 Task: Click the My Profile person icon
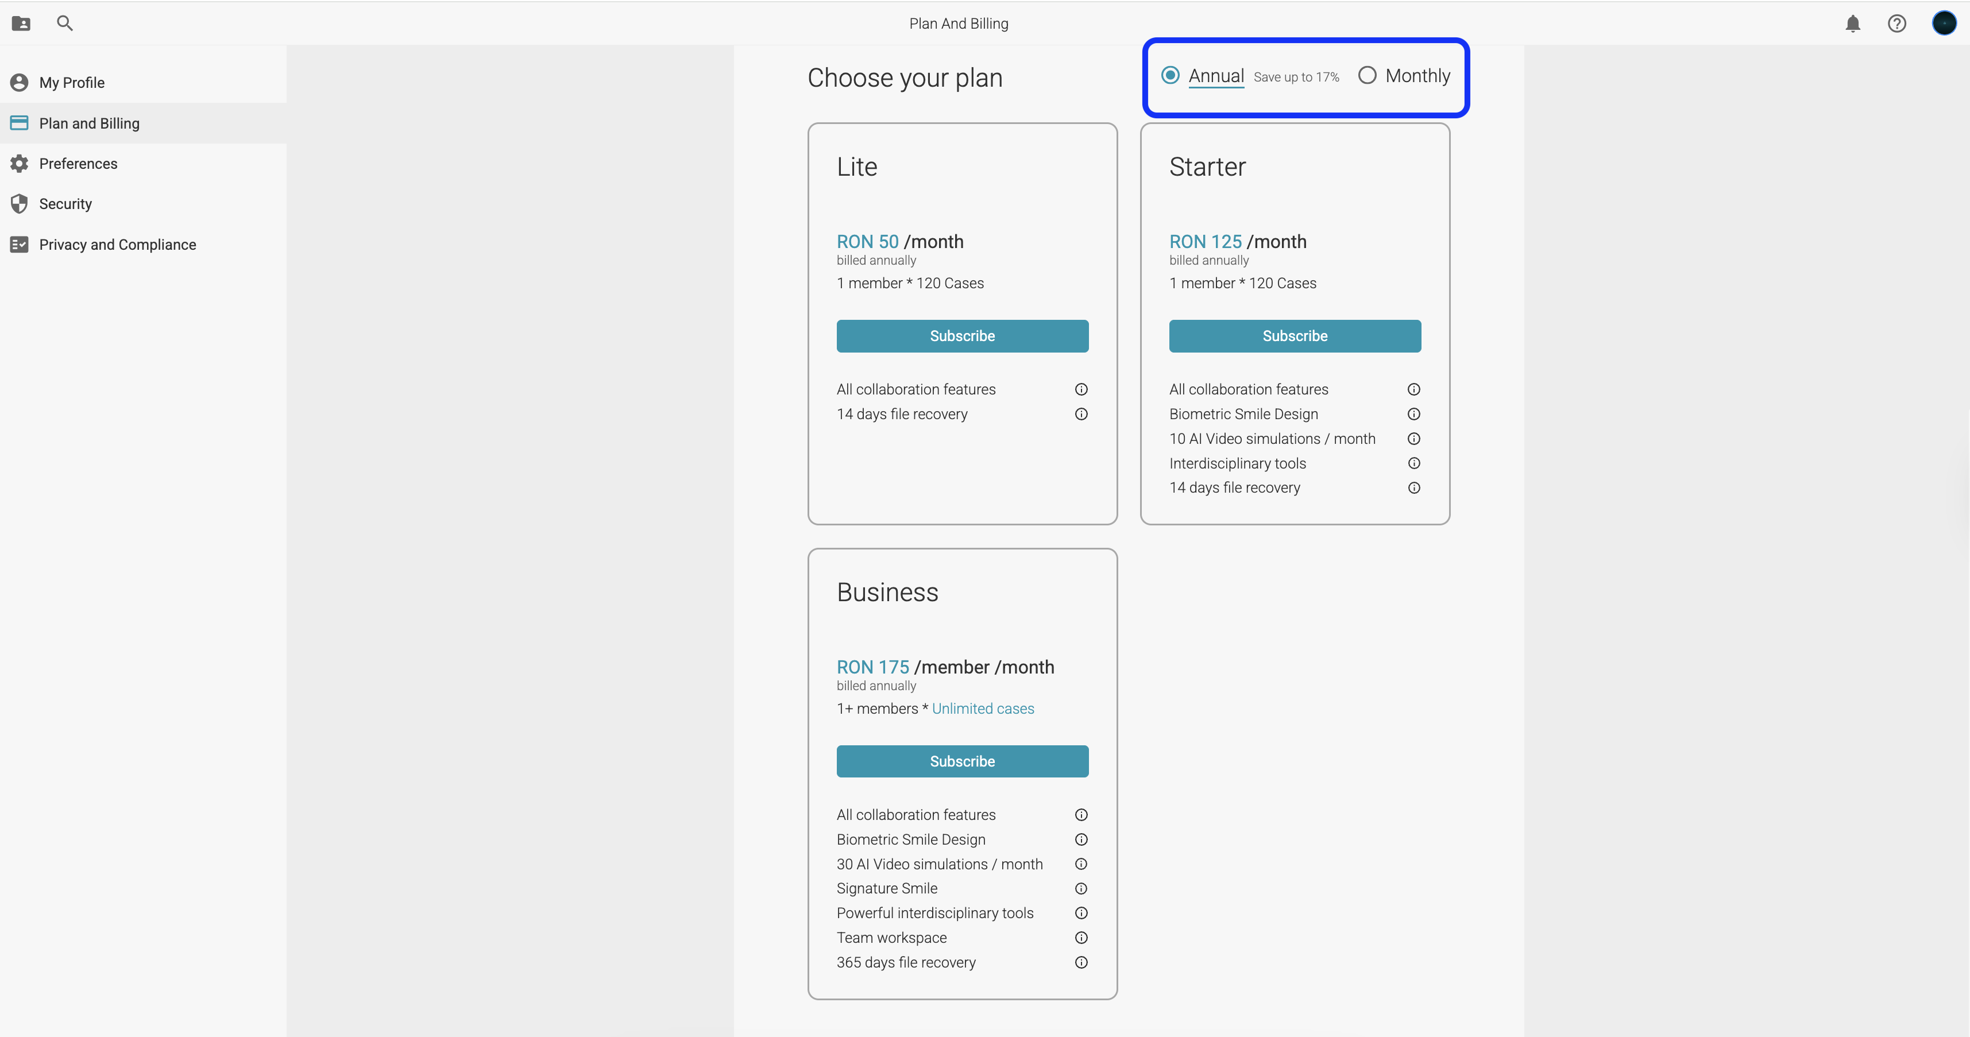19,83
